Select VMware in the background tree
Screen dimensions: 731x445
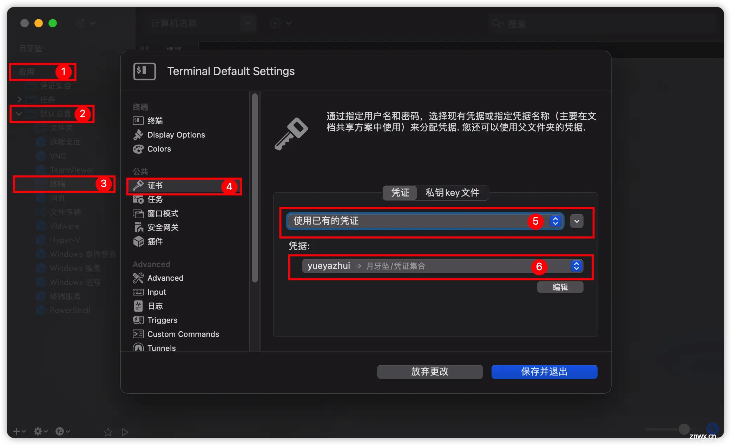point(58,226)
